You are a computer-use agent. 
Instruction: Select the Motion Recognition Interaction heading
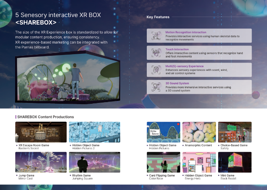point(186,32)
